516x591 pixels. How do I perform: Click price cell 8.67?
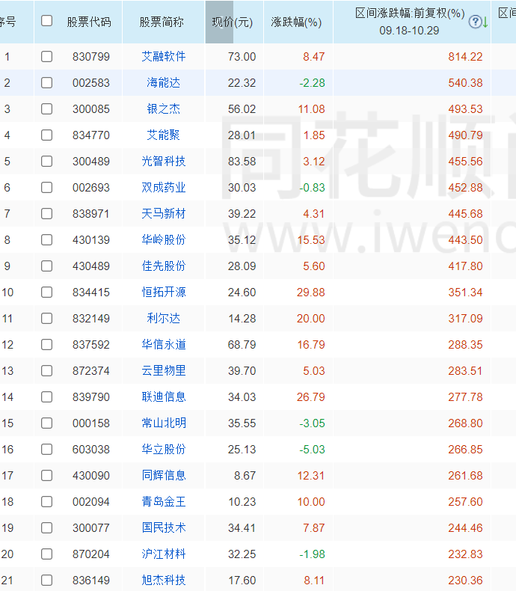[x=245, y=476]
